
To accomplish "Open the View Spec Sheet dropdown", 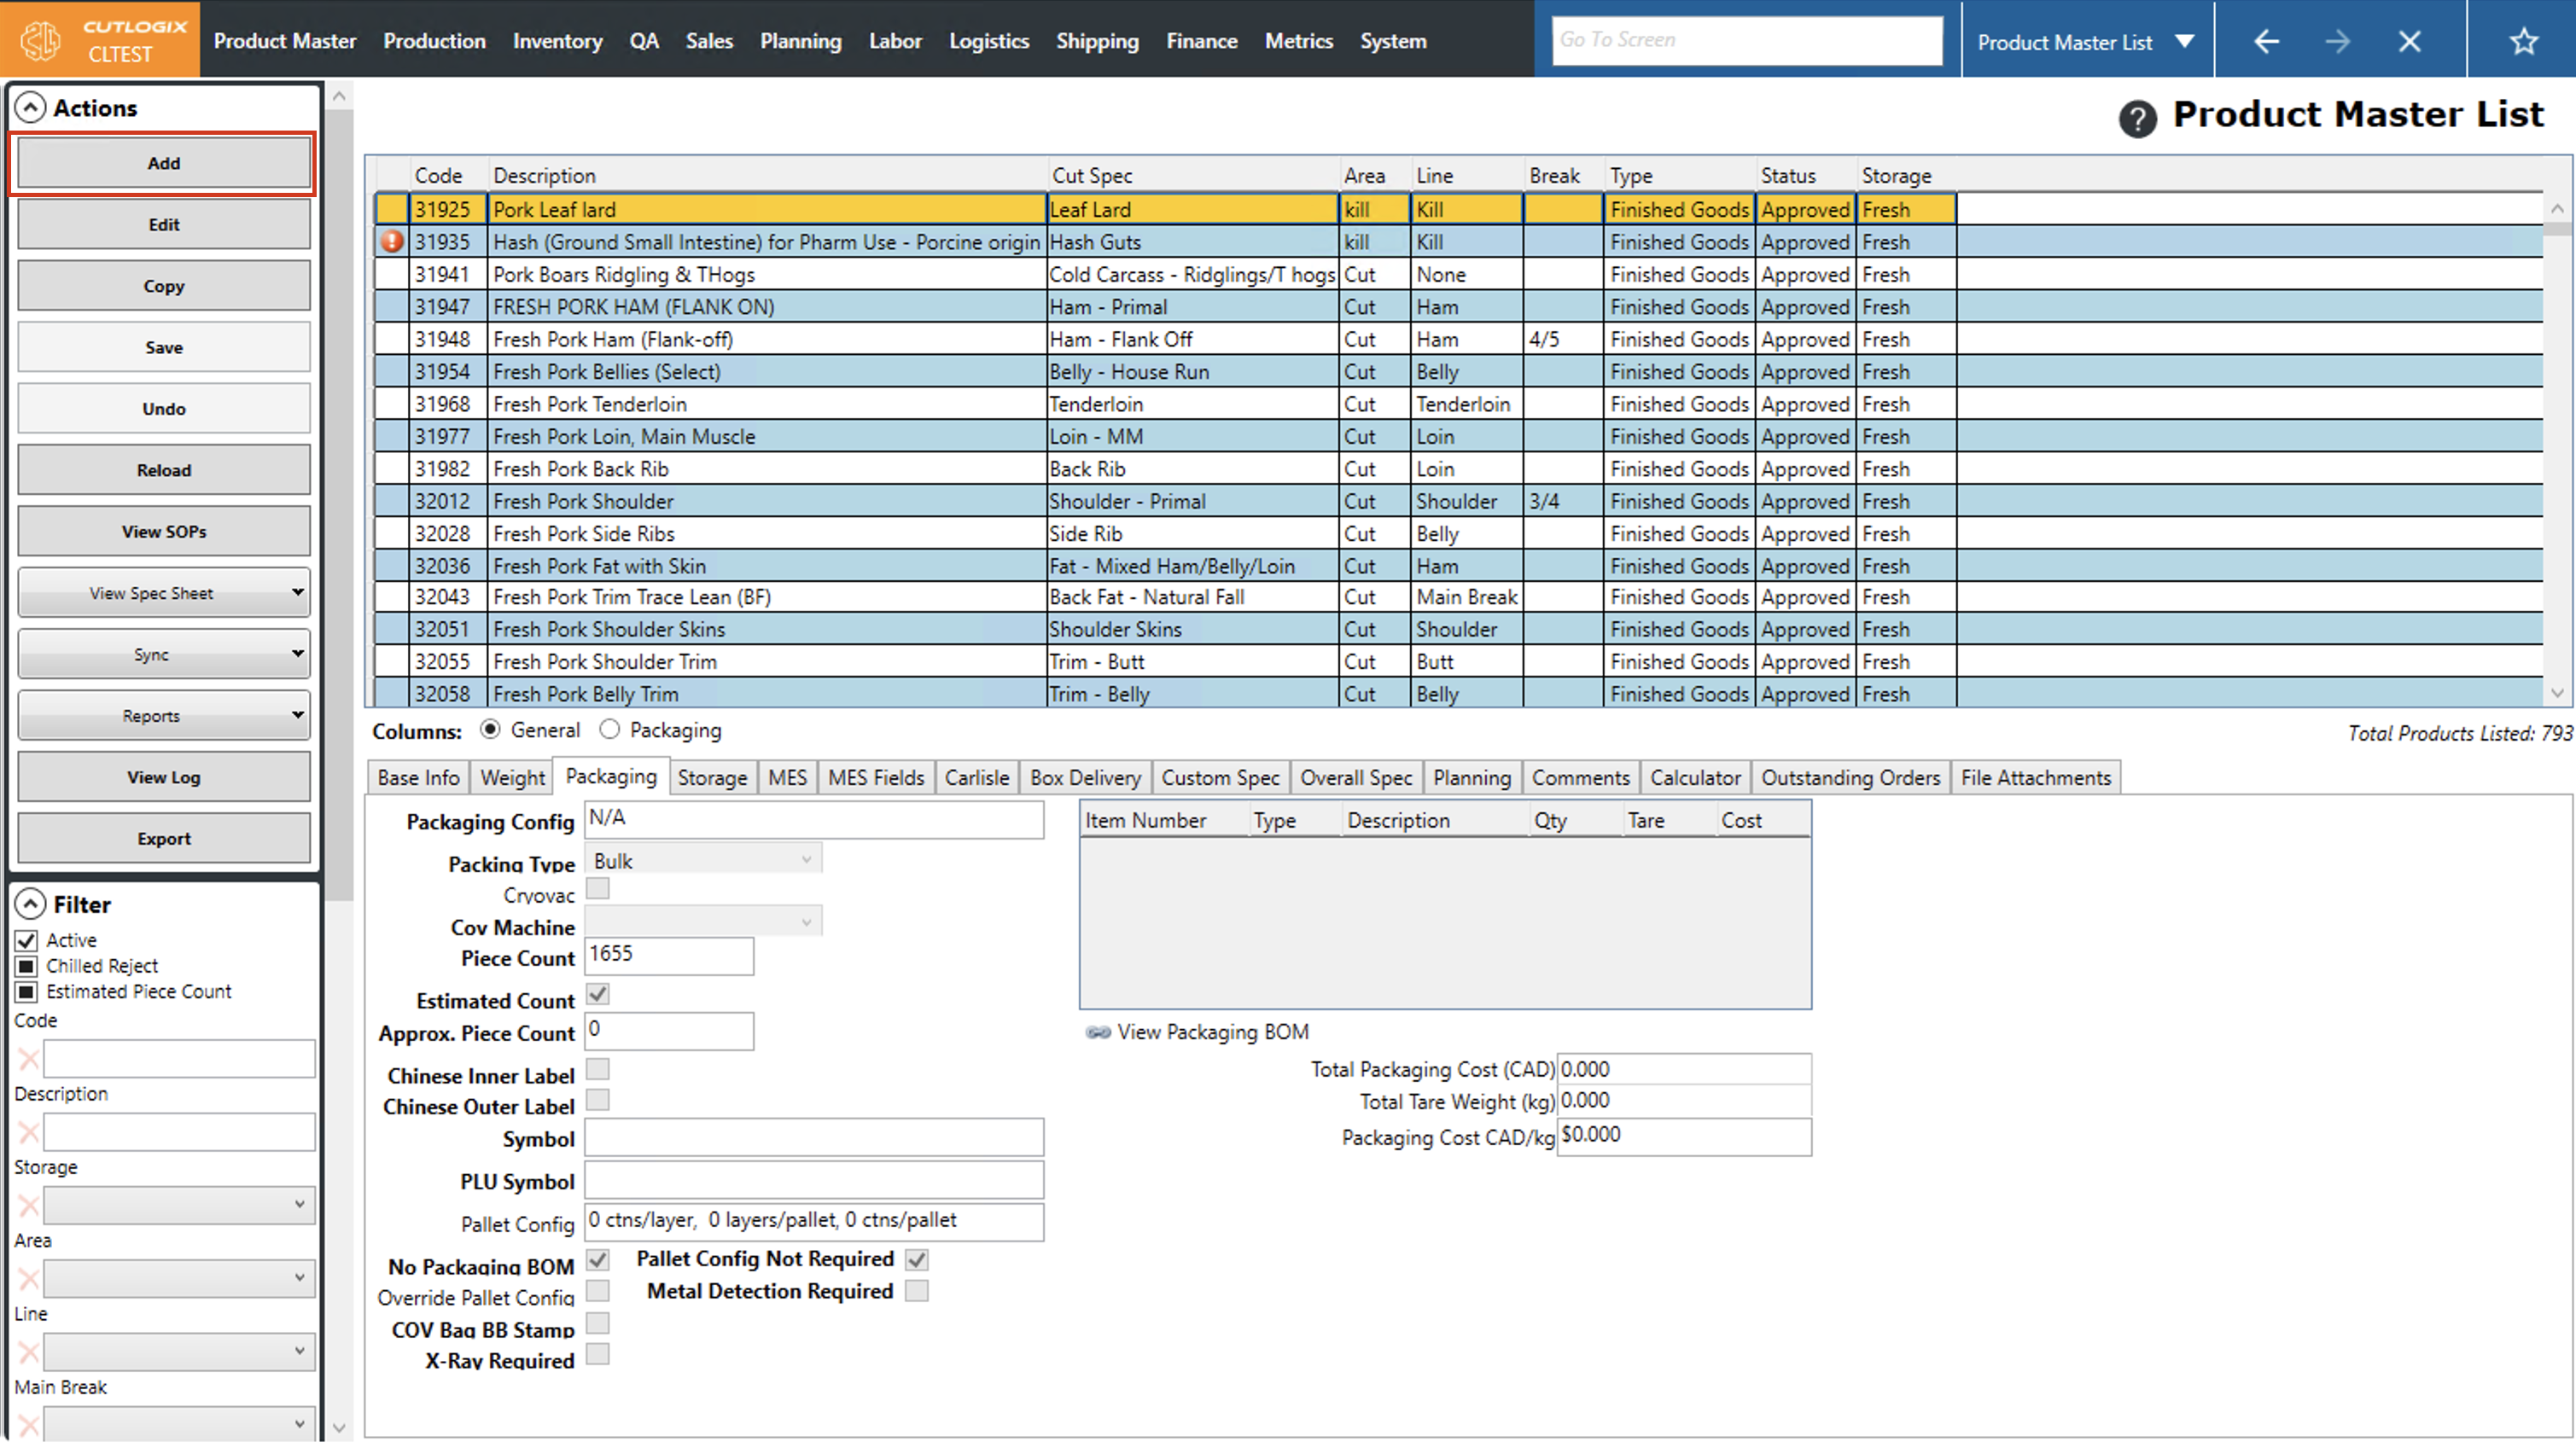I will click(x=164, y=592).
